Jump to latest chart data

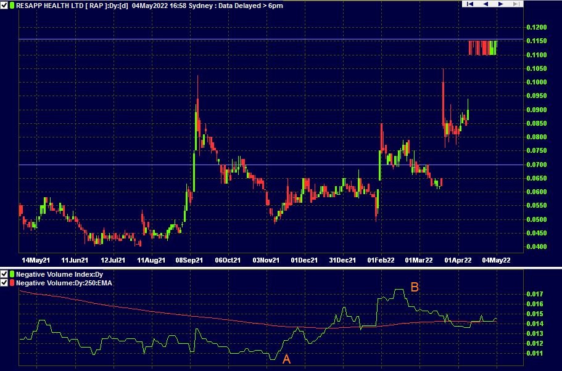[x=516, y=4]
